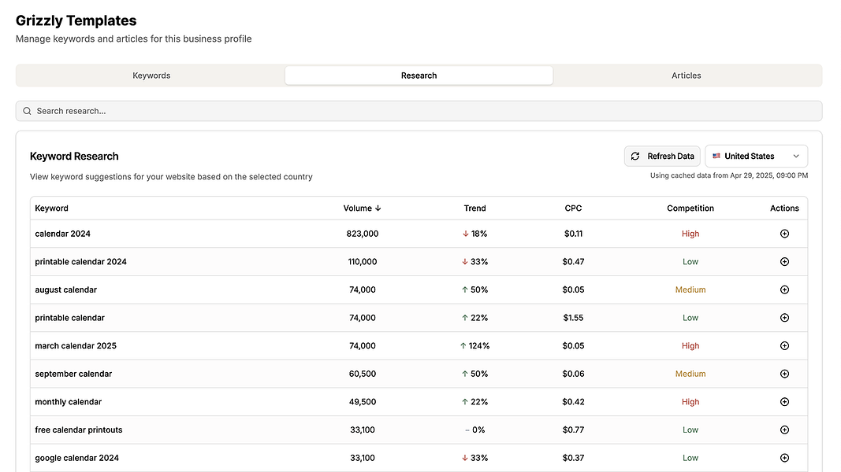The width and height of the screenshot is (841, 472).
Task: Click the search magnifier icon
Action: (x=27, y=111)
